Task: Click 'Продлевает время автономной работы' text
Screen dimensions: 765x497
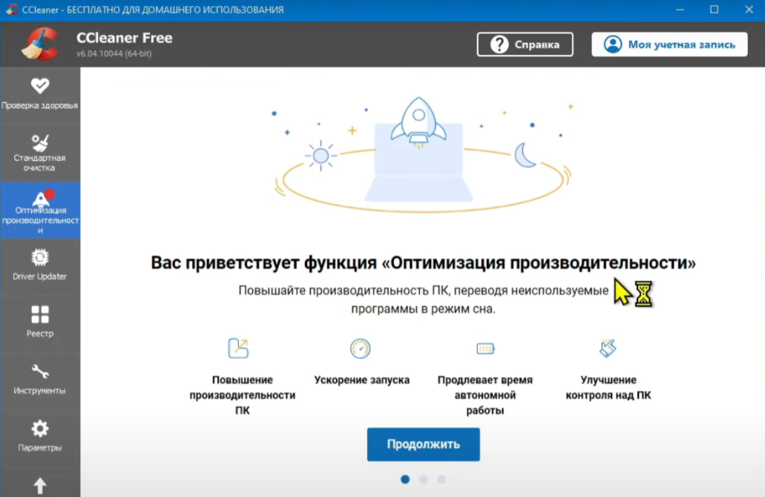Action: point(485,395)
